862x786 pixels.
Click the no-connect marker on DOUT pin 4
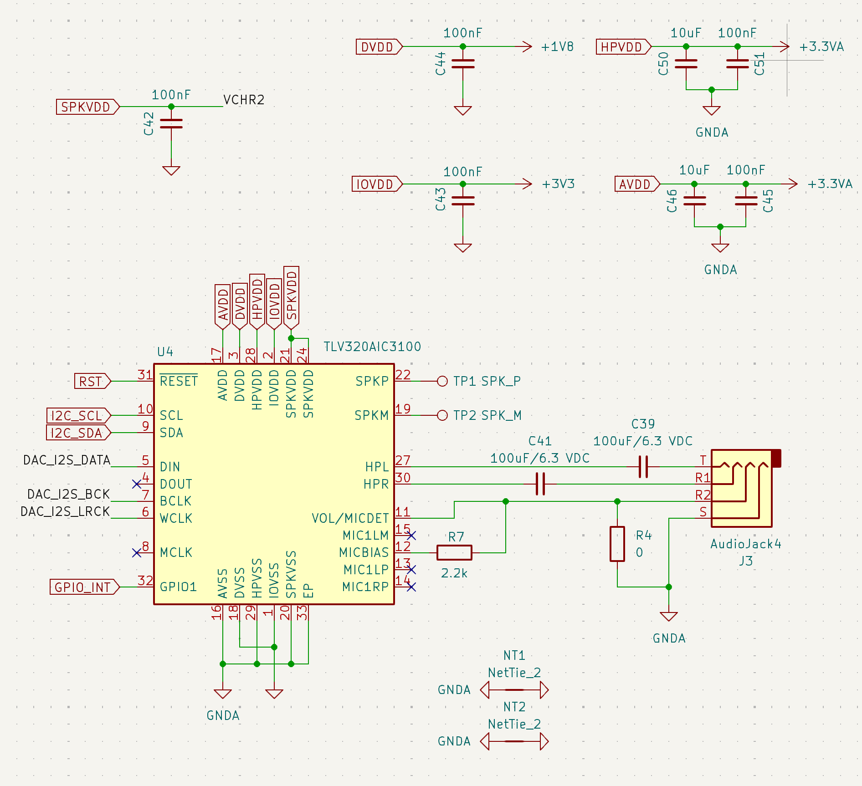(137, 484)
